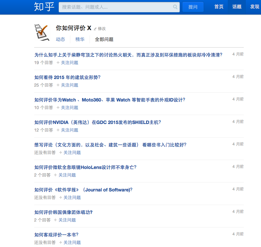The width and height of the screenshot is (261, 247).
Task: Follow the 2015 年的建筑业形势 question
Action: click(67, 85)
